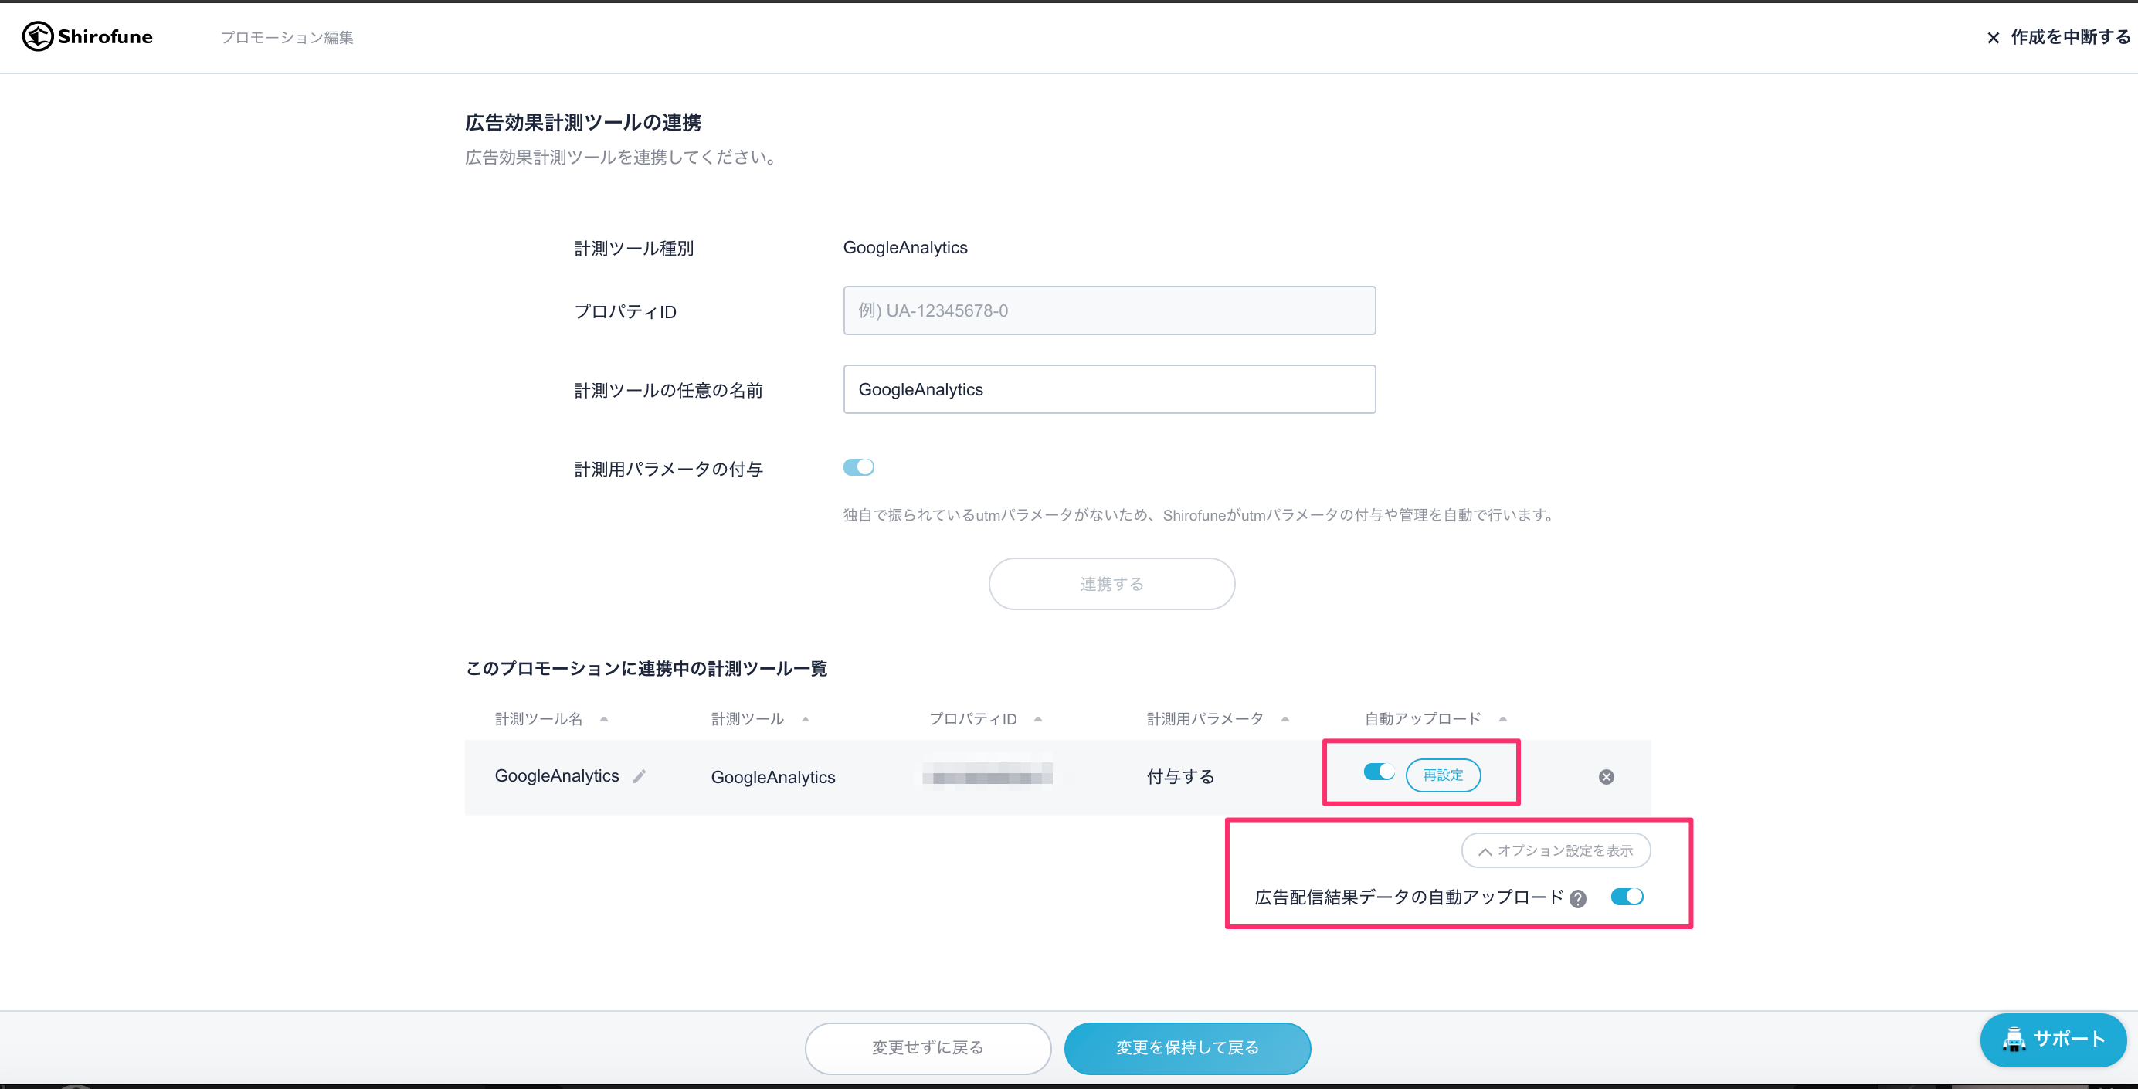Click the support robot icon
Image resolution: width=2138 pixels, height=1089 pixels.
[x=2014, y=1040]
